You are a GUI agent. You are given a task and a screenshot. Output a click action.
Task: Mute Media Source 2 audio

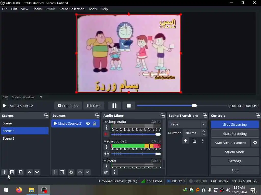tap(106, 154)
